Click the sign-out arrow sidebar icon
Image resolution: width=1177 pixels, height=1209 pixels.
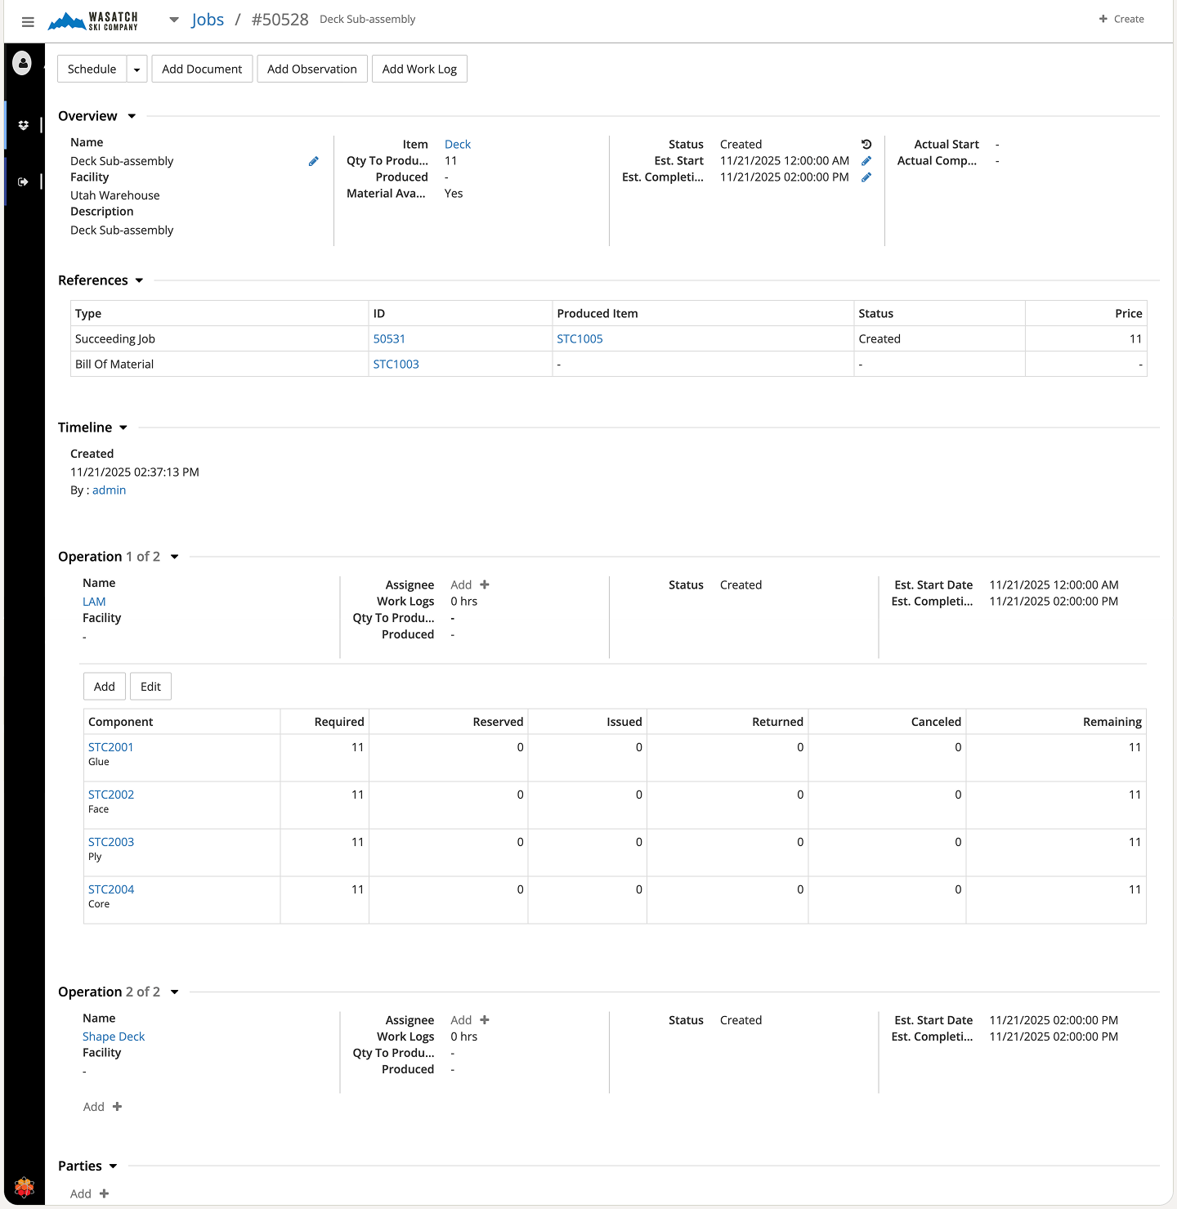pyautogui.click(x=23, y=181)
